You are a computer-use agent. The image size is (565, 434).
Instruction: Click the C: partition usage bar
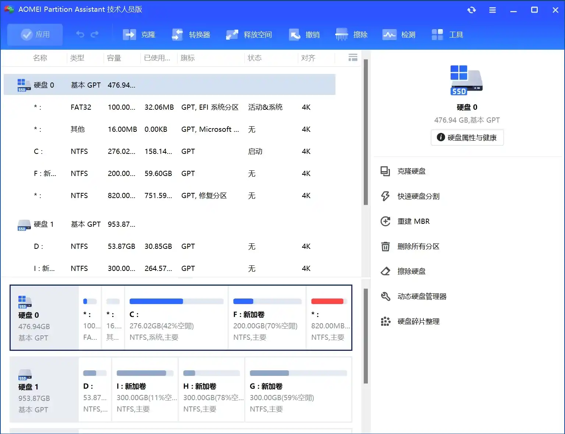[x=176, y=301]
